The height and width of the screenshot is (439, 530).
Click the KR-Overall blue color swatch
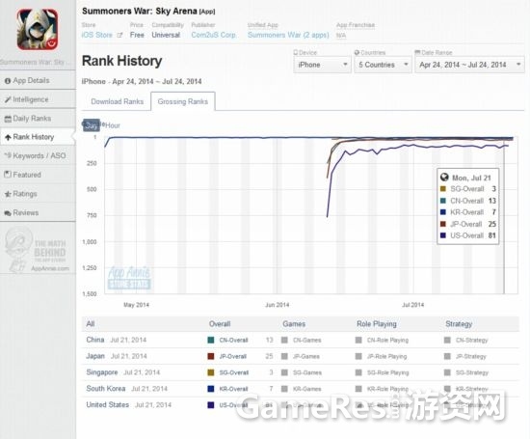[x=211, y=389]
